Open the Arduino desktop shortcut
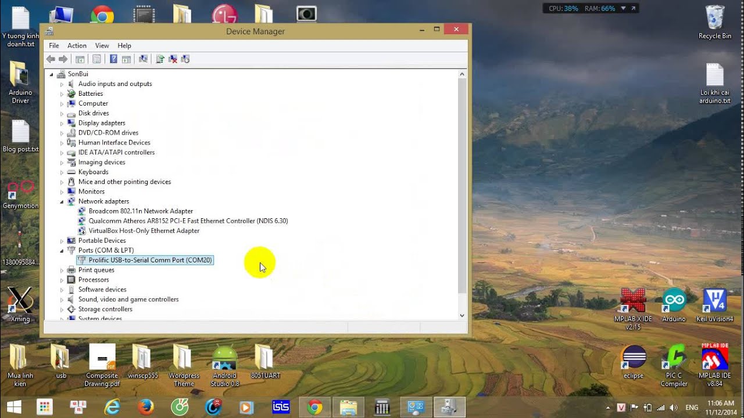 click(674, 305)
